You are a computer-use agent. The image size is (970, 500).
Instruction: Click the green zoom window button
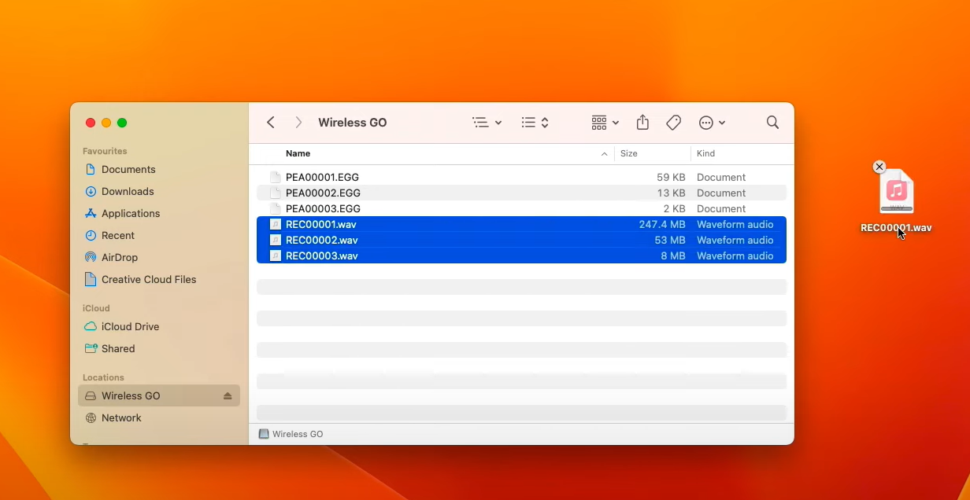(122, 123)
